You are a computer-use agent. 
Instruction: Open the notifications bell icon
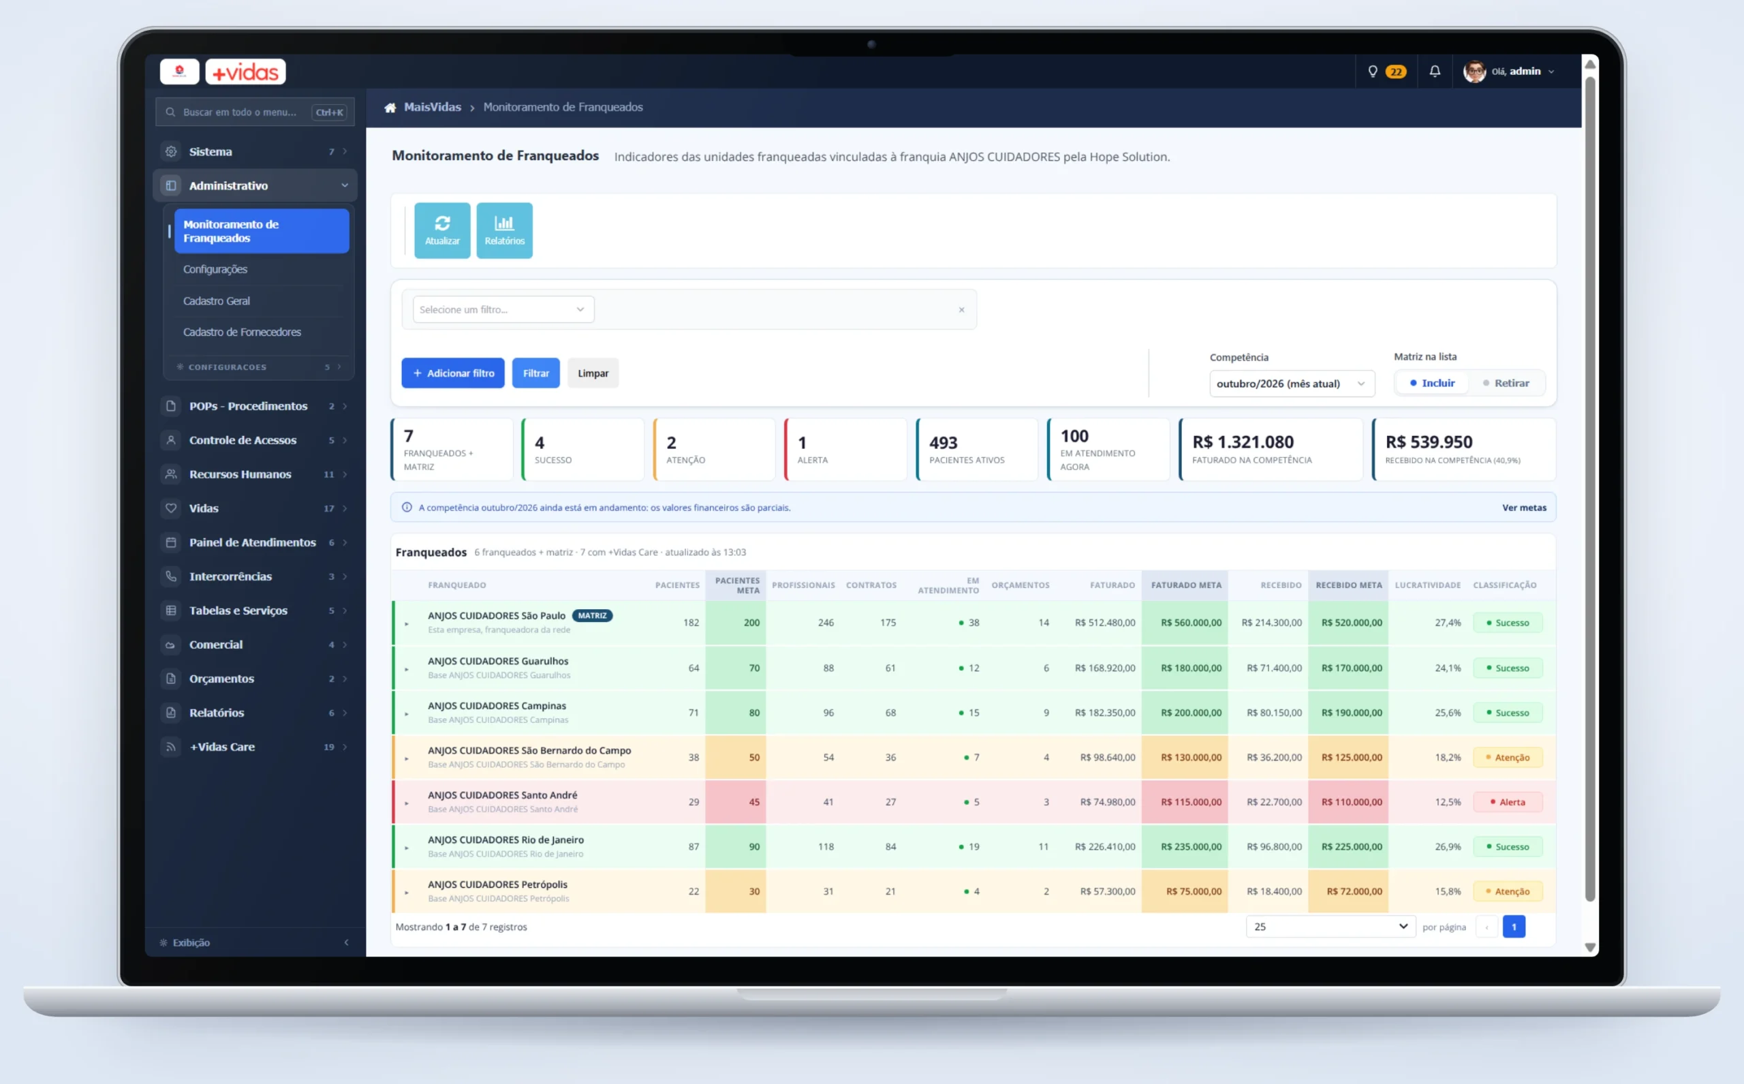[1434, 71]
